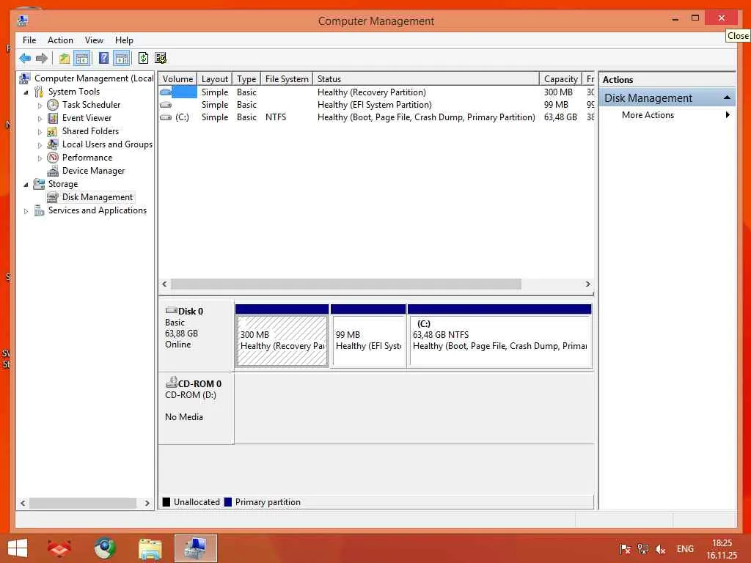Screen dimensions: 751x563
Task: Sort by the Volume column header
Action: [177, 79]
